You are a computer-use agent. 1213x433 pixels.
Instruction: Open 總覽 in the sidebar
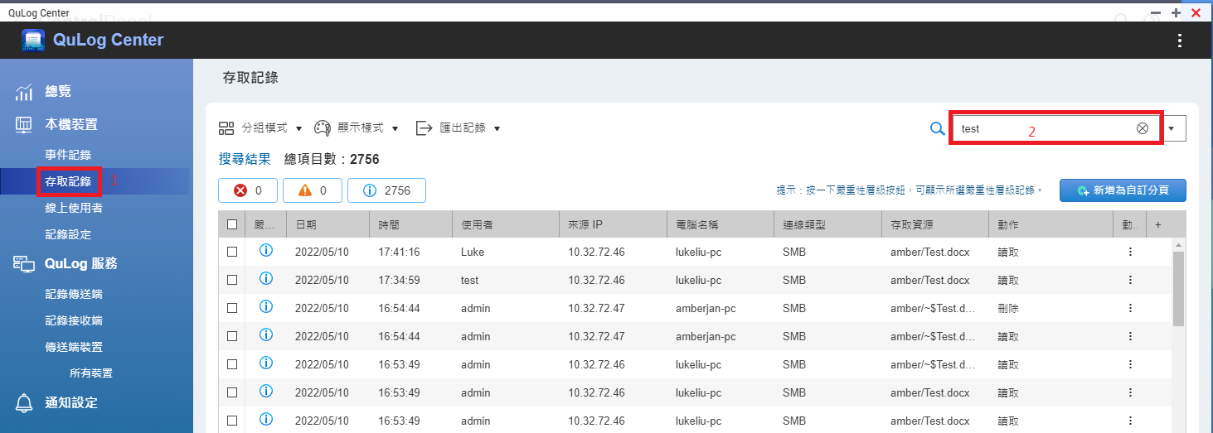point(58,92)
